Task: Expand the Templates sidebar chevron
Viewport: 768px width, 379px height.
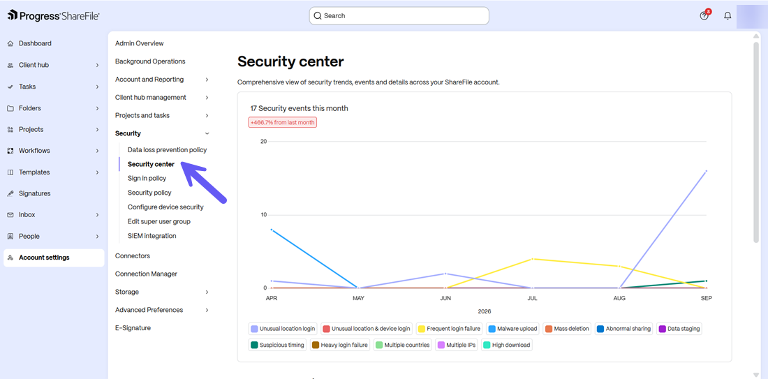Action: (98, 172)
